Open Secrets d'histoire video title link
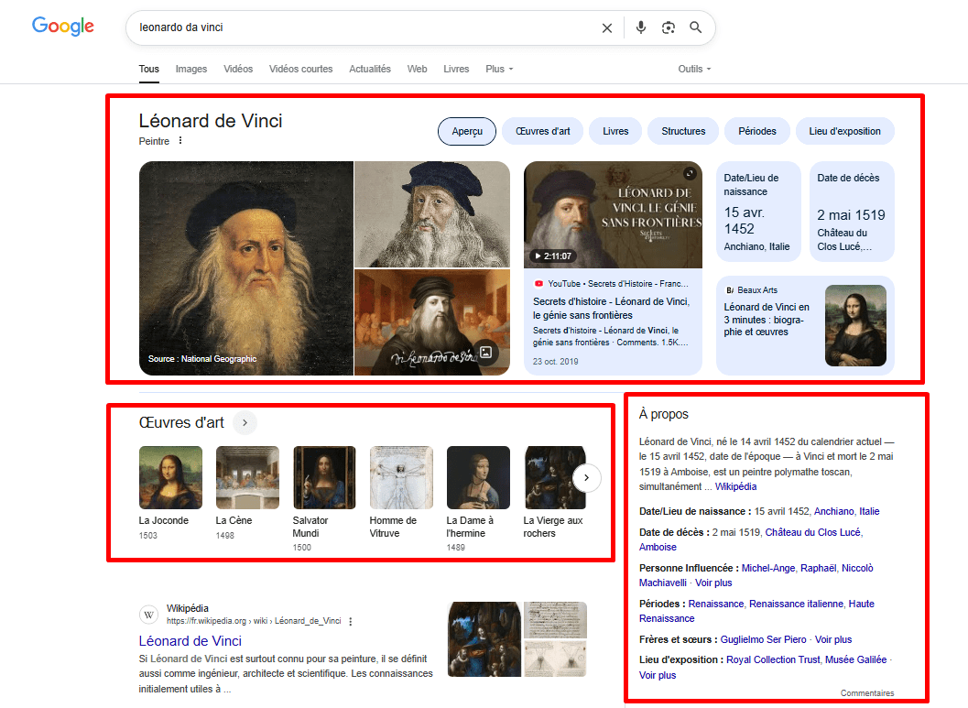 [x=611, y=308]
